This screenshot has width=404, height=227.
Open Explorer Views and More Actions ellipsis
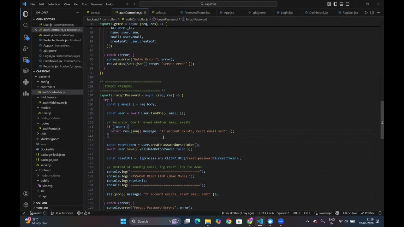[x=78, y=13]
